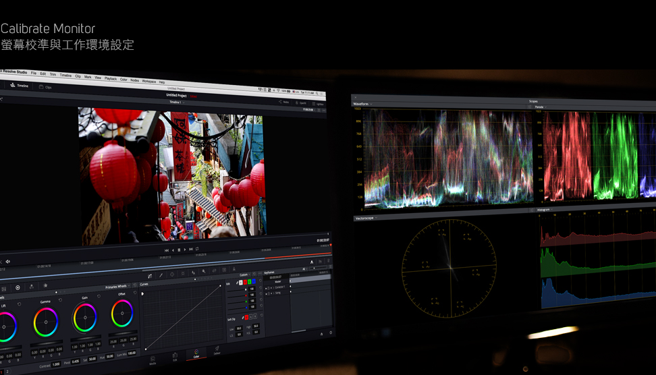This screenshot has width=656, height=375.
Task: Click the Sat value field
Action: click(x=92, y=359)
